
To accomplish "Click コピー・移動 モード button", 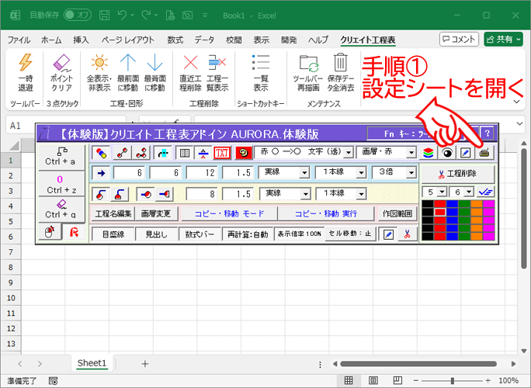I will 229,213.
